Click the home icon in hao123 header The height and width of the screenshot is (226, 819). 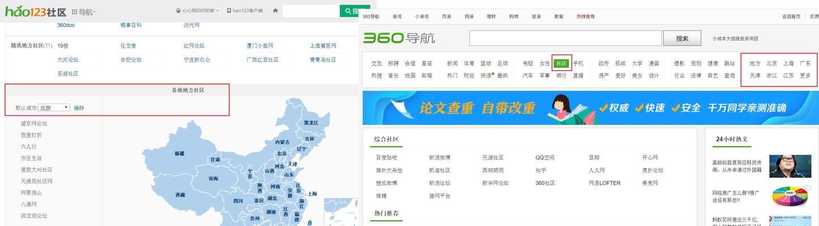click(275, 11)
